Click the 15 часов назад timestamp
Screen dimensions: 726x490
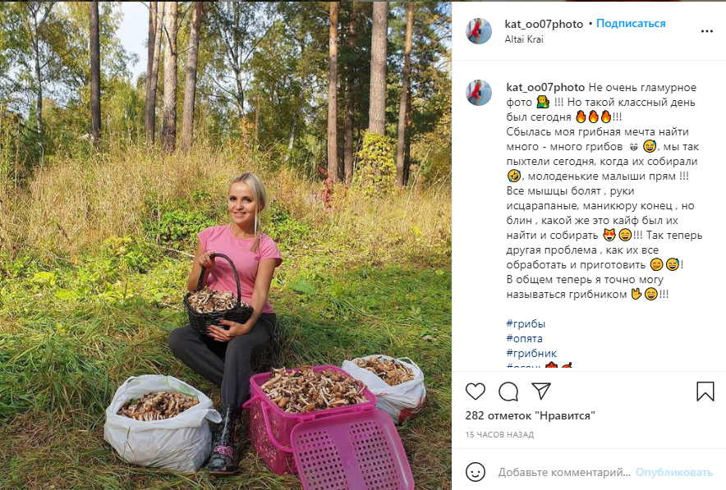click(x=499, y=434)
